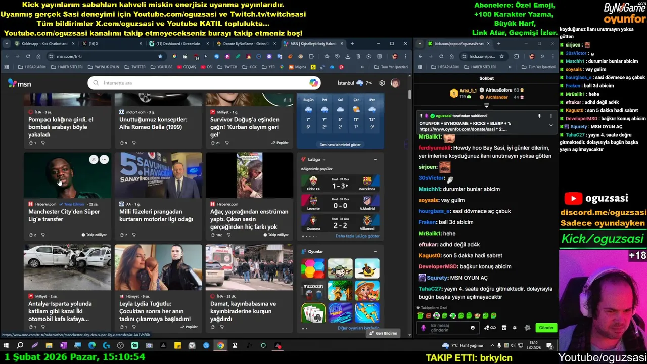Open LaLiga widget options menu
Image resolution: width=647 pixels, height=364 pixels.
[x=375, y=160]
